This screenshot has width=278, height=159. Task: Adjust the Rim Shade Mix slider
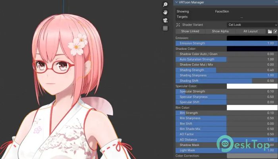(227, 129)
